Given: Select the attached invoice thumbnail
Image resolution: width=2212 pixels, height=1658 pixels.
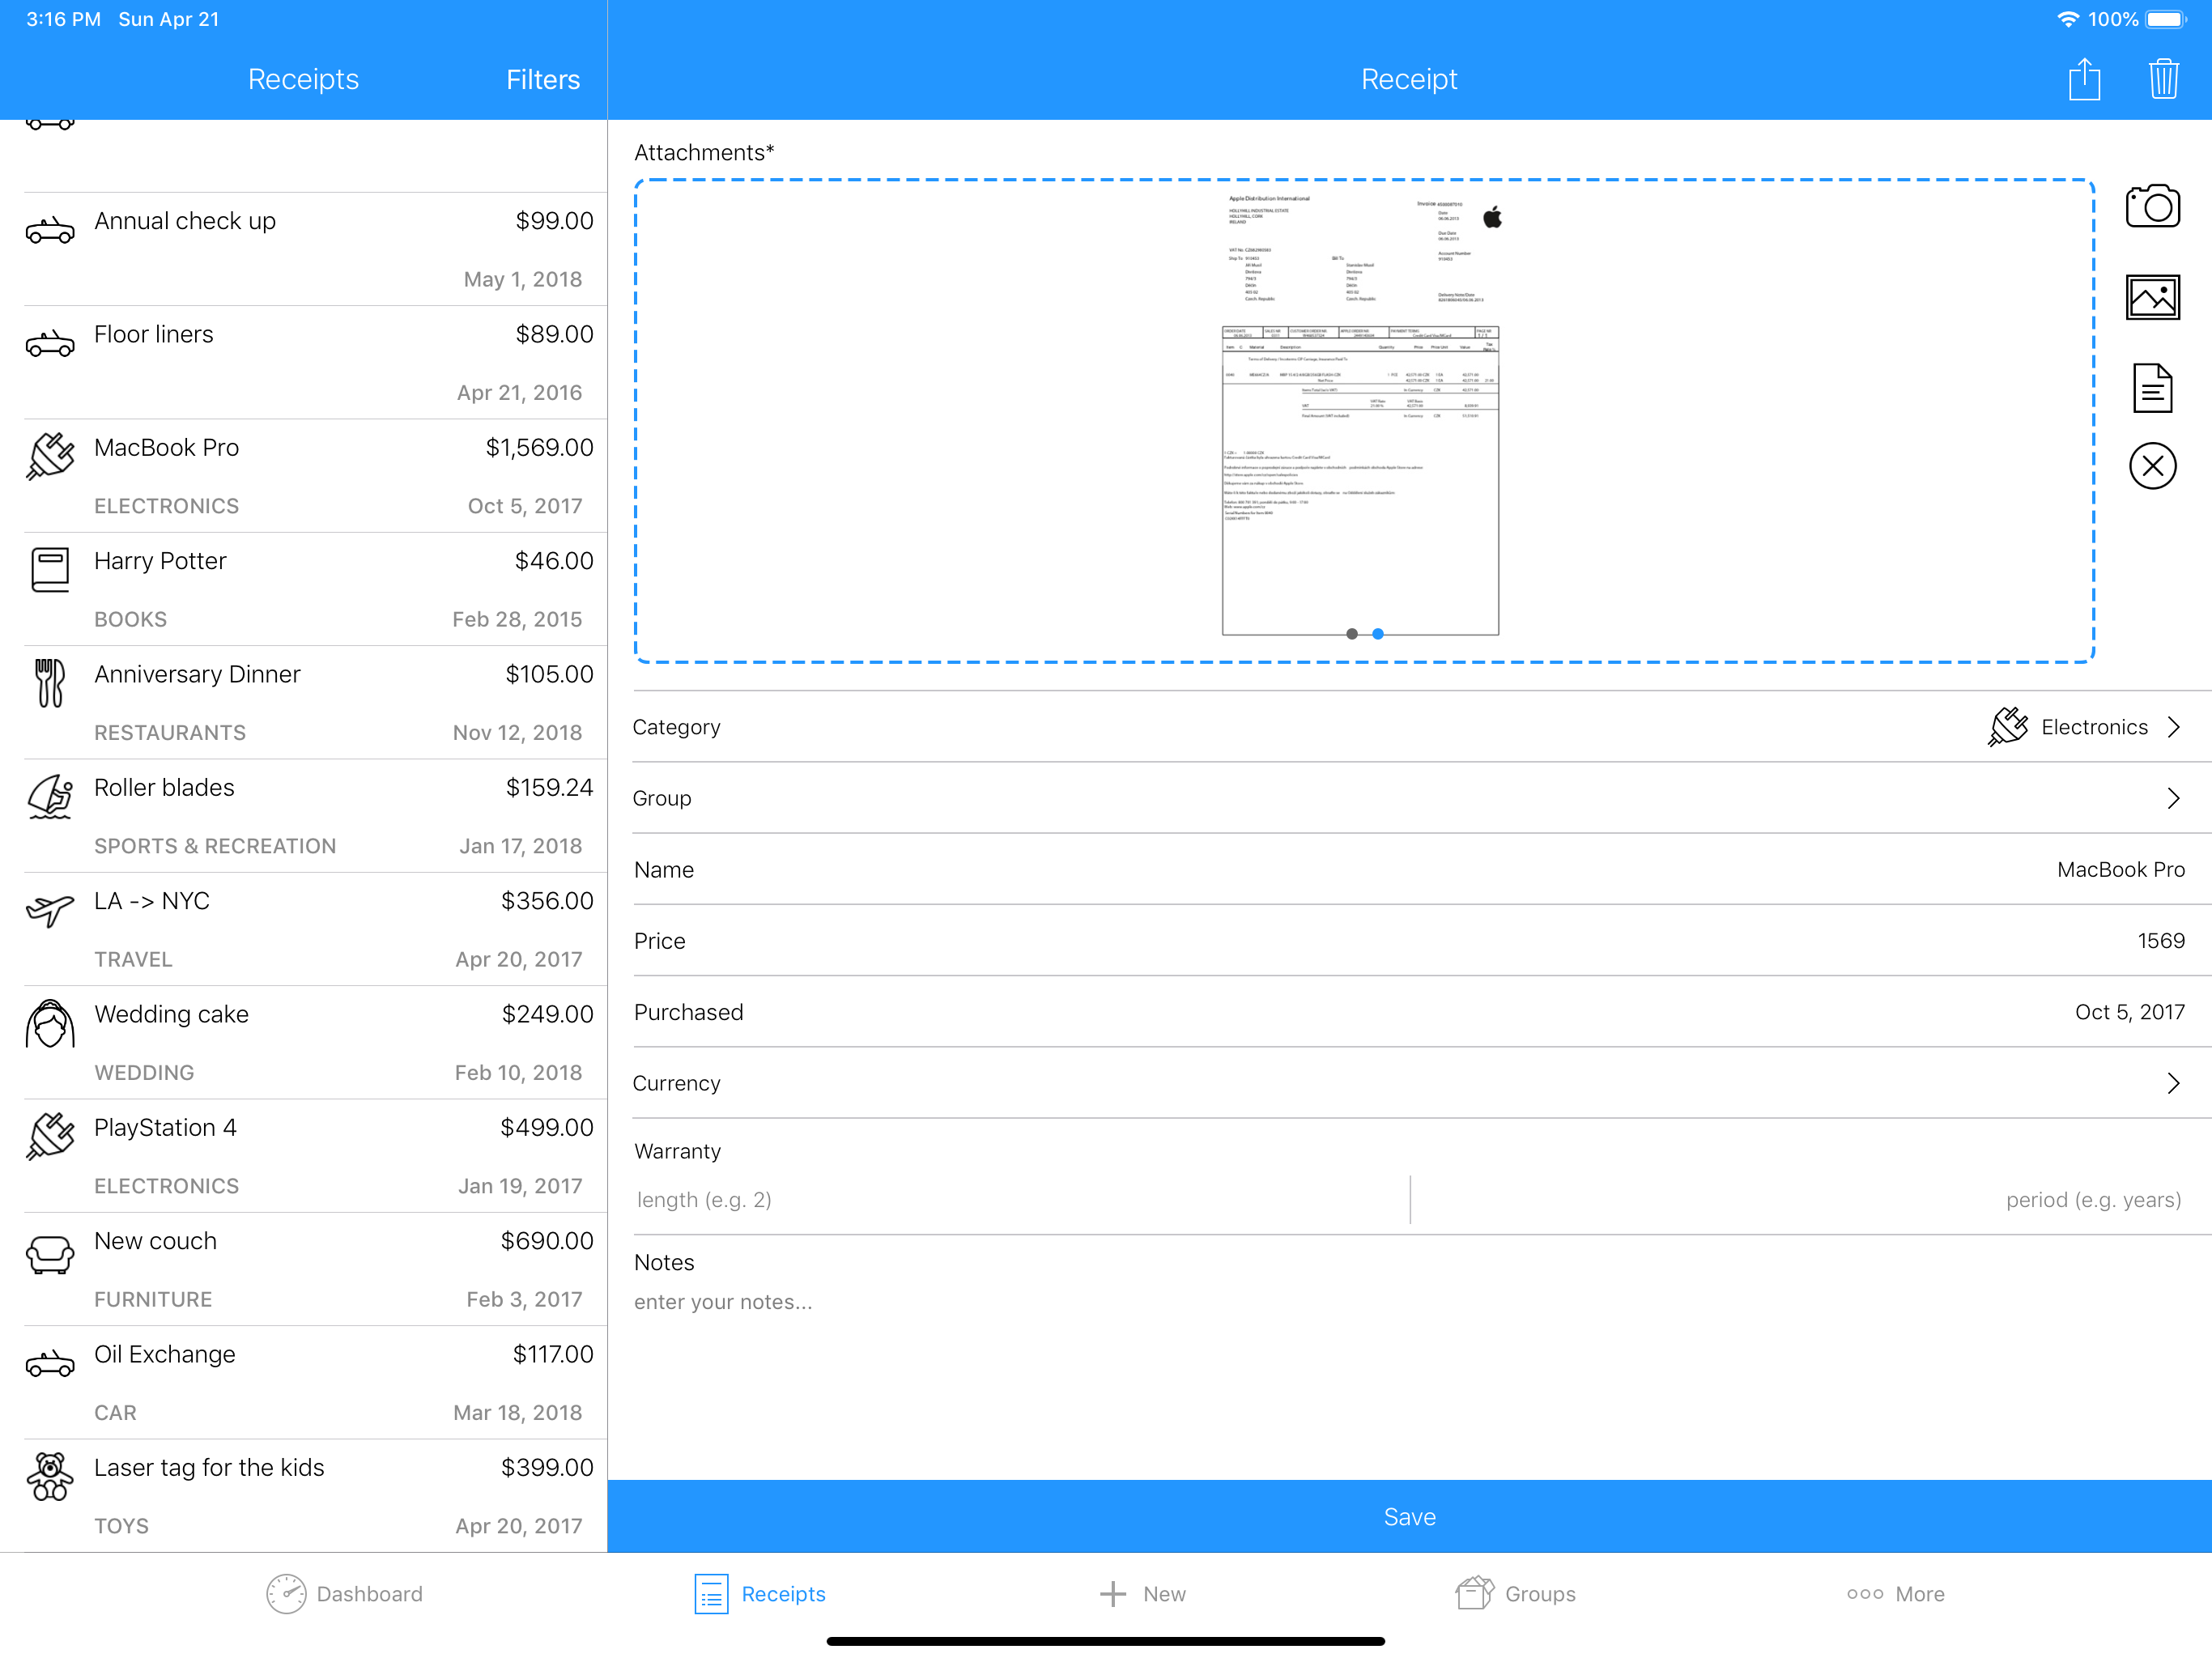Looking at the screenshot, I should coord(1359,410).
